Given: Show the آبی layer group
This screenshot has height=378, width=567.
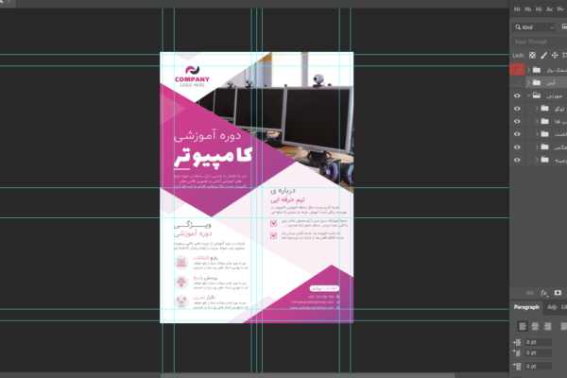Looking at the screenshot, I should [517, 83].
